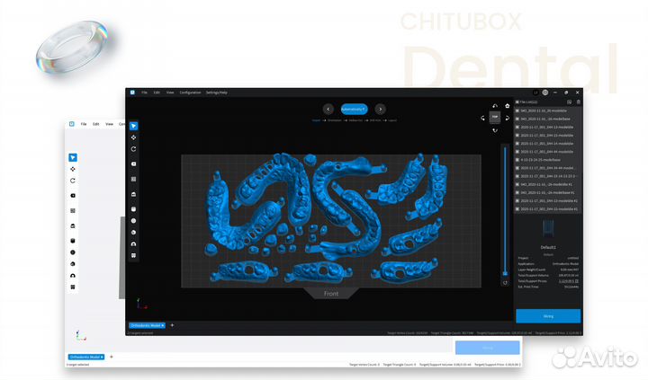The height and width of the screenshot is (380, 648).
Task: Click the Layout step in the workflow breadcrumb
Action: [392, 120]
